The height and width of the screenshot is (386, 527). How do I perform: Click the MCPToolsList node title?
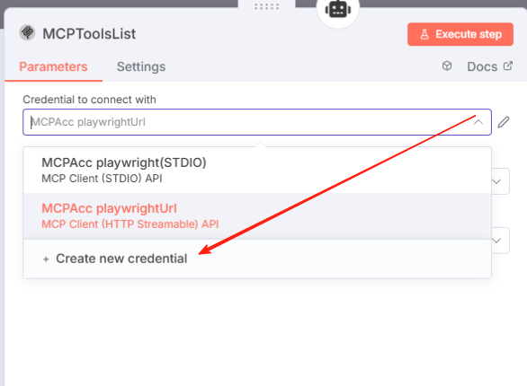[x=89, y=34]
